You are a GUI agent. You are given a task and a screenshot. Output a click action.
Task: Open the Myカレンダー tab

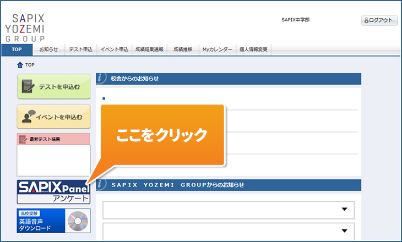pos(217,50)
